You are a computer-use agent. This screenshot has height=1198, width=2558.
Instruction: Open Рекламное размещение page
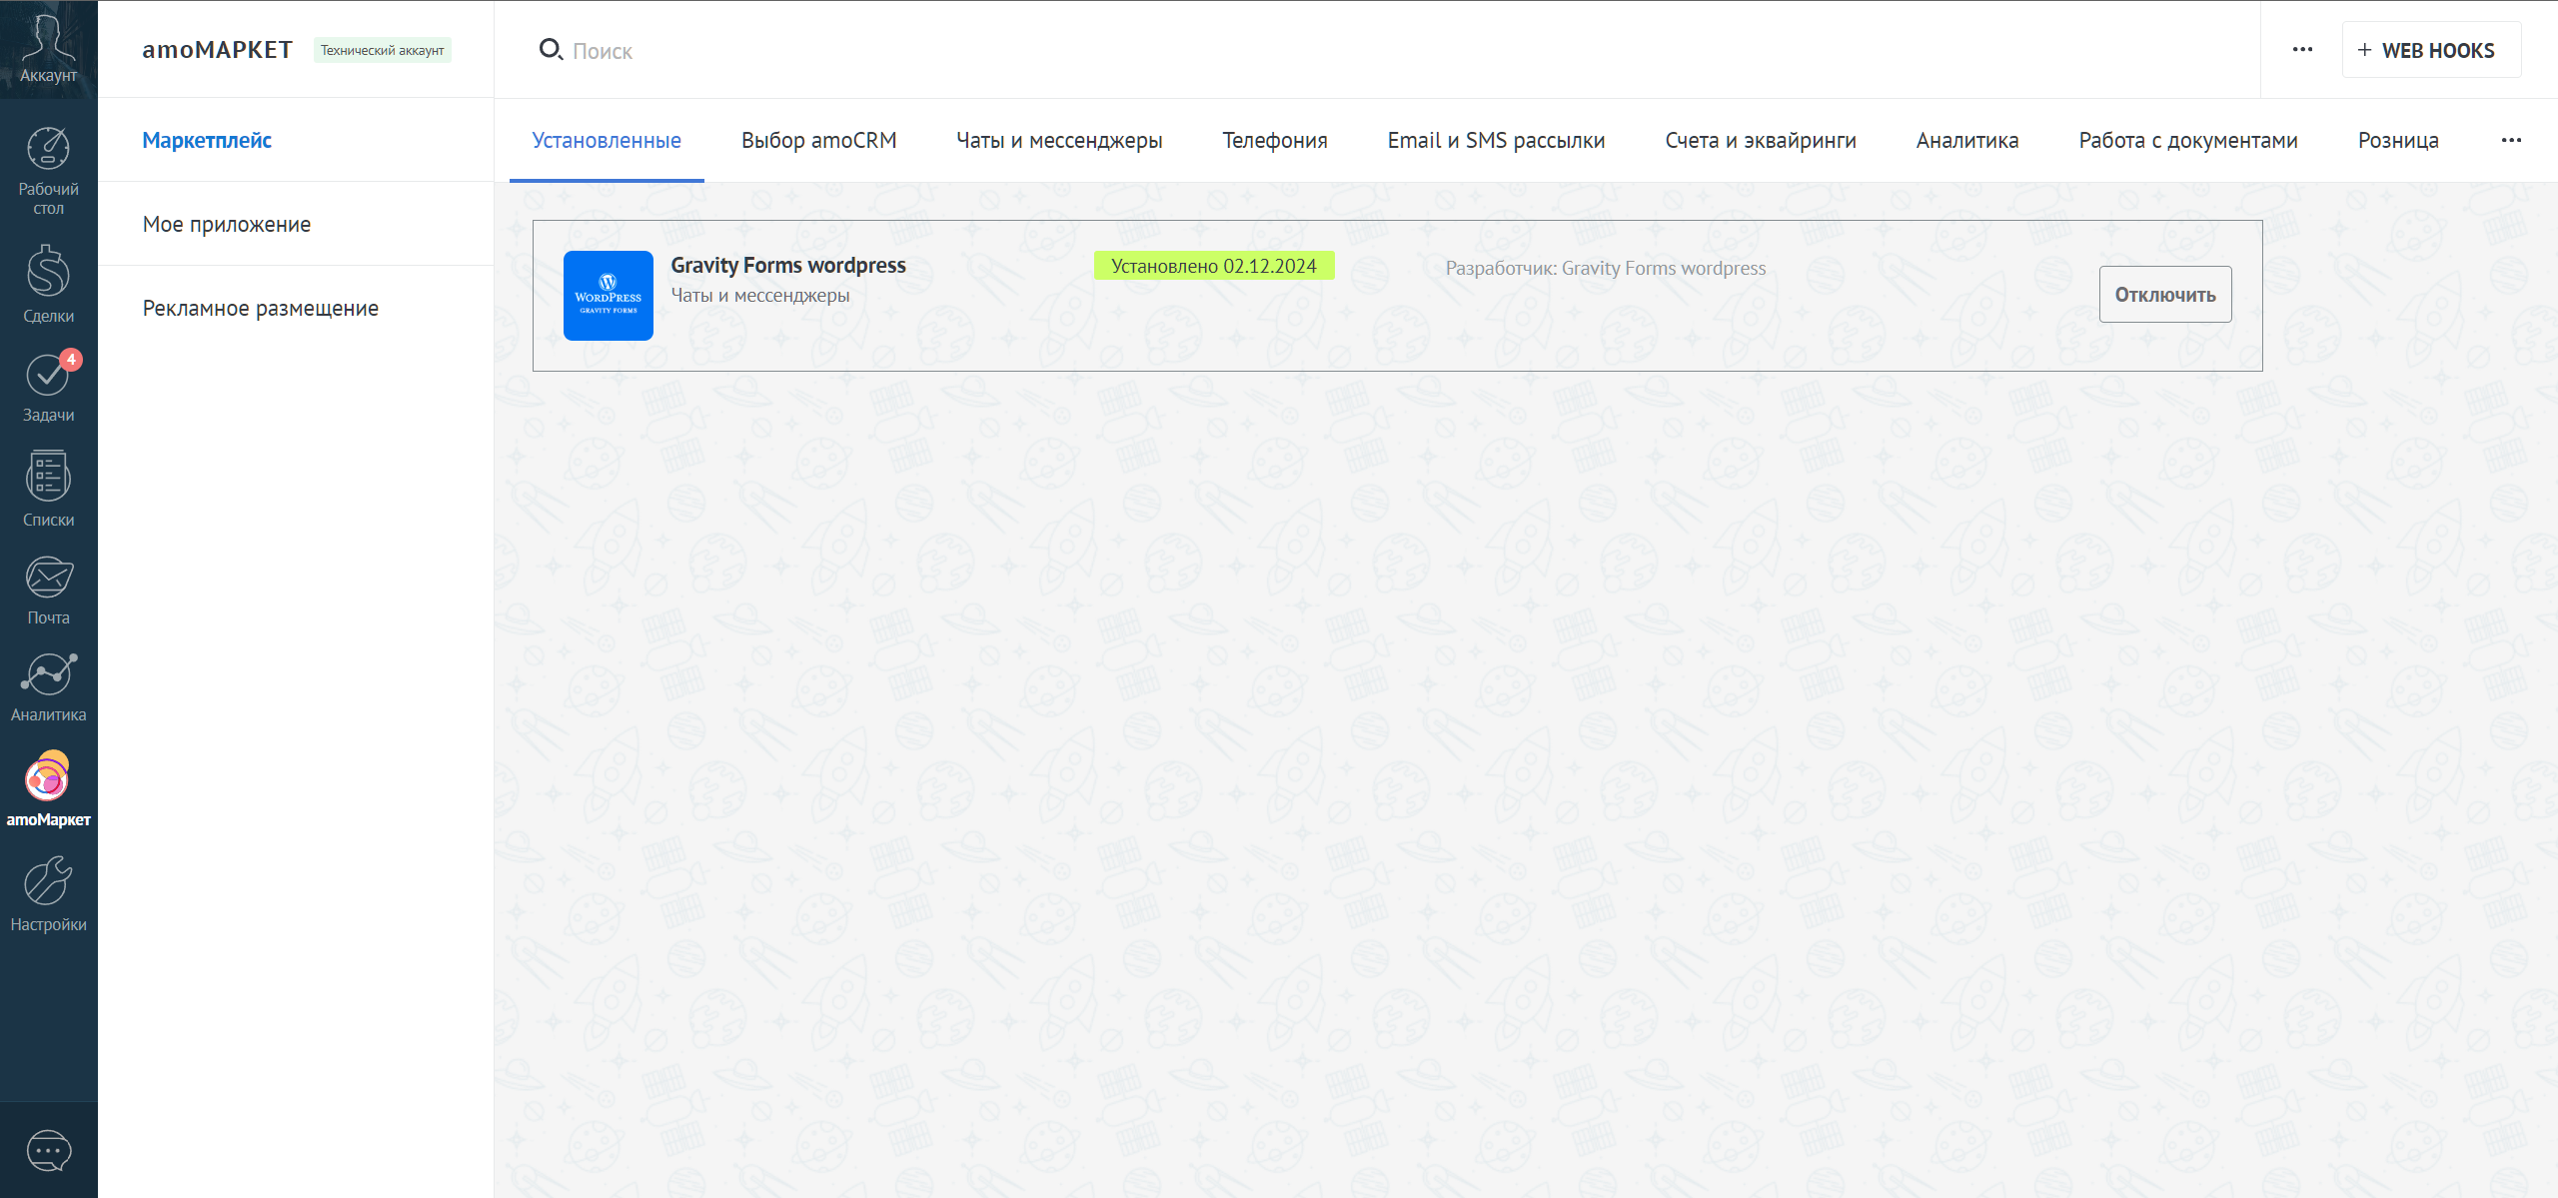pos(260,308)
